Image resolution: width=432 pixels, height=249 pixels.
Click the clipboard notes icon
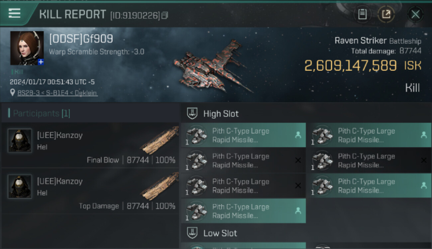362,14
